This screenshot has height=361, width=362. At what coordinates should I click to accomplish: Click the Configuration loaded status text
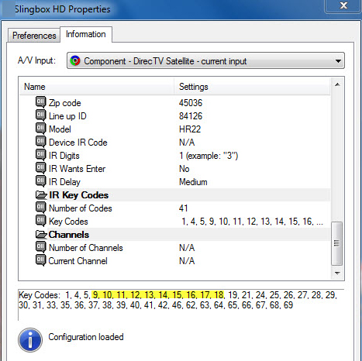[86, 337]
